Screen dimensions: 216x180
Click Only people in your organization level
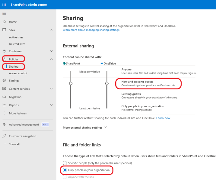coord(143,106)
